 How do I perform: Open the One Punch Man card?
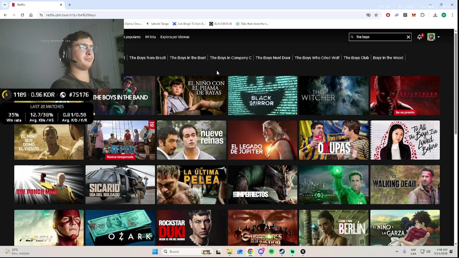pyautogui.click(x=49, y=185)
